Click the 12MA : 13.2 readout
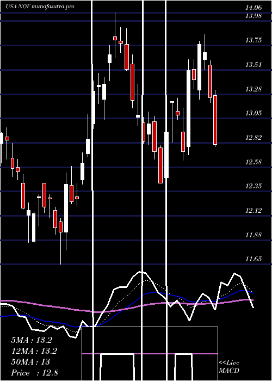 34,351
